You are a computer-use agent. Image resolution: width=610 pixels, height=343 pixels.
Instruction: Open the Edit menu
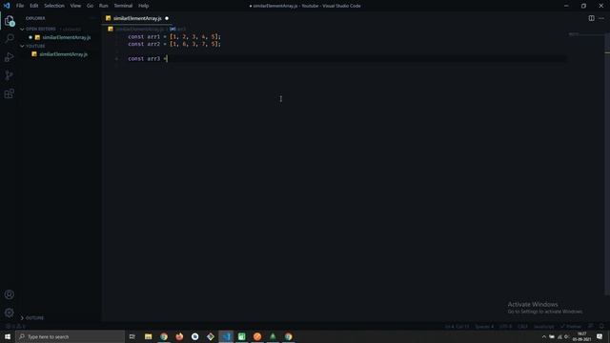click(x=34, y=6)
